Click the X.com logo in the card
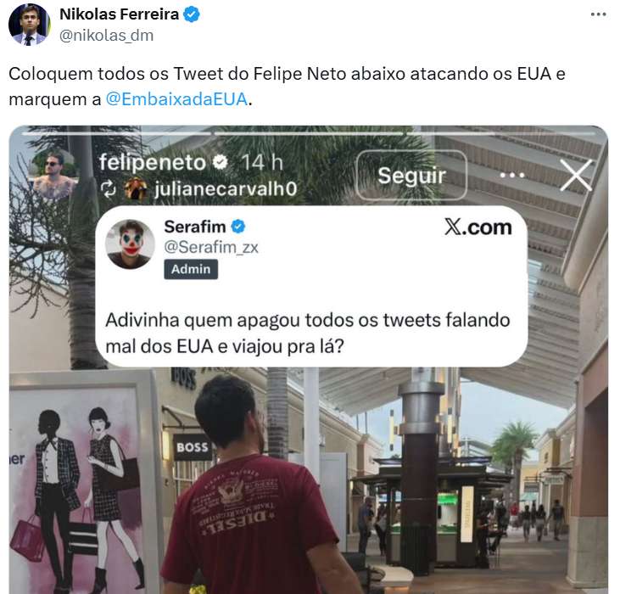 (x=478, y=227)
